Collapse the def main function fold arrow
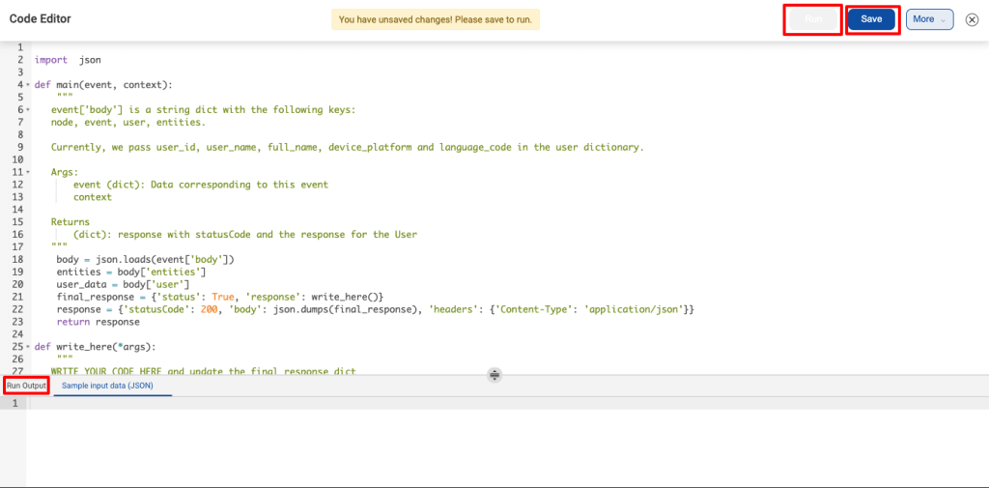The height and width of the screenshot is (488, 989). click(28, 85)
